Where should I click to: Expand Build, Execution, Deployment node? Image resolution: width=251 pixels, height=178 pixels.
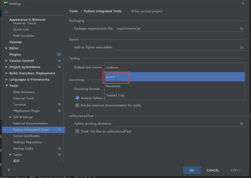6,73
